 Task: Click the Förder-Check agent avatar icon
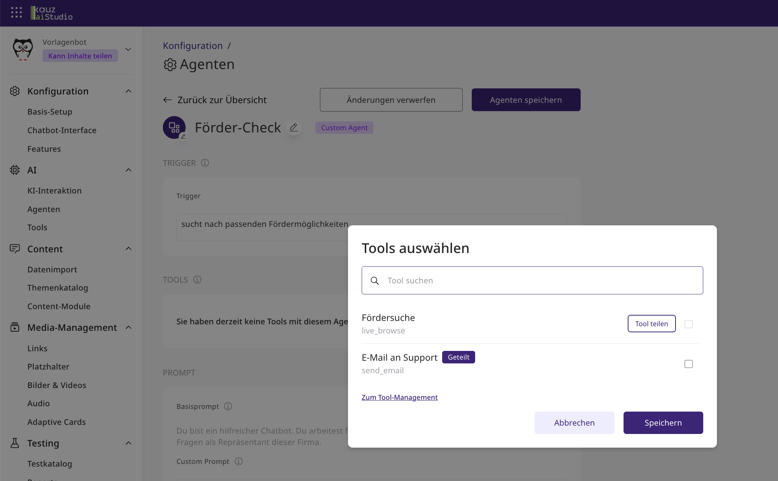(x=174, y=127)
